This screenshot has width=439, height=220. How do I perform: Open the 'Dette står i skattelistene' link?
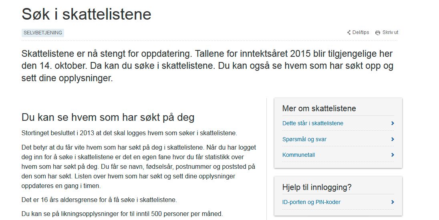click(x=313, y=123)
